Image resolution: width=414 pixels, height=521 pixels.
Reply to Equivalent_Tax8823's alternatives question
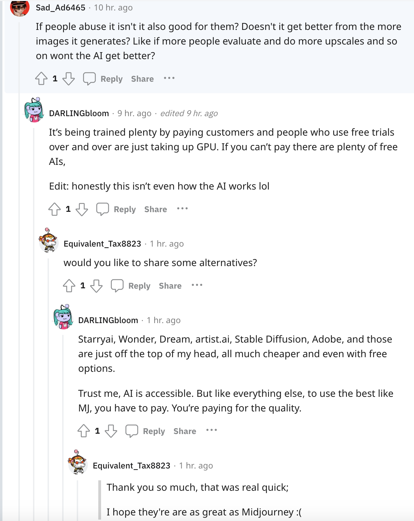(139, 286)
